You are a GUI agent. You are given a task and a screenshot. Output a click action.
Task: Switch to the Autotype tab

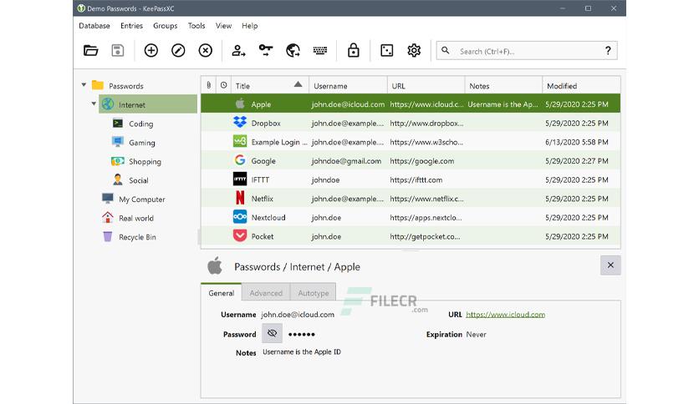314,293
